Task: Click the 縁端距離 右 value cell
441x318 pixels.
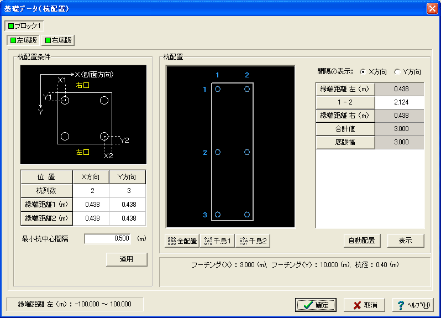Action: pos(400,116)
